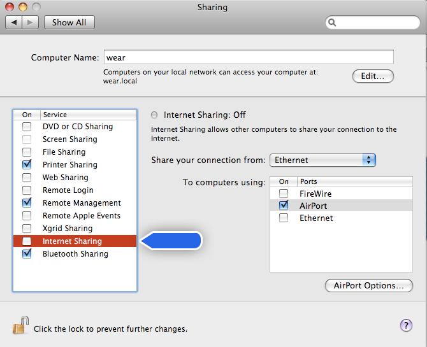Click the magnifying glass in search field
The height and width of the screenshot is (347, 427).
tap(333, 22)
